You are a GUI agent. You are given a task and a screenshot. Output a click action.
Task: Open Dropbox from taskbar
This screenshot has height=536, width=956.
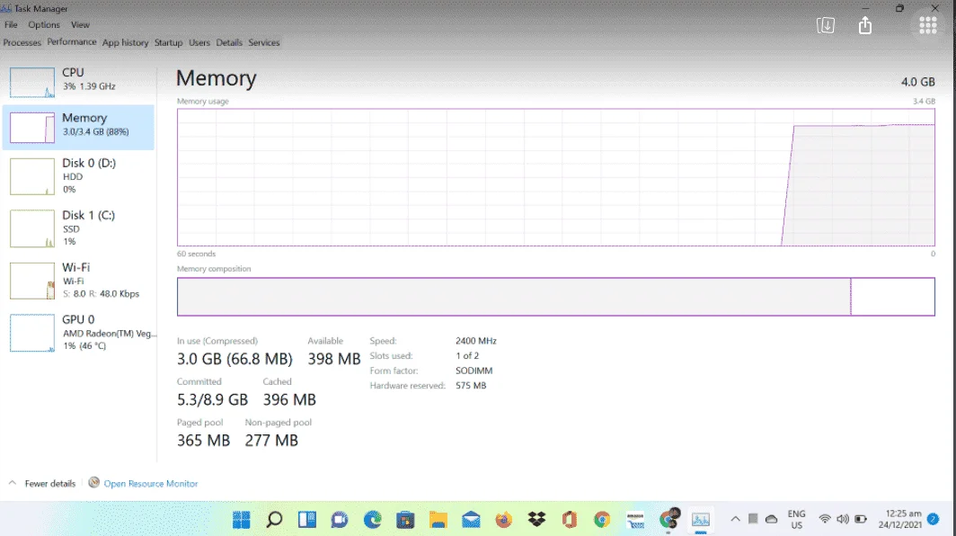coord(536,520)
